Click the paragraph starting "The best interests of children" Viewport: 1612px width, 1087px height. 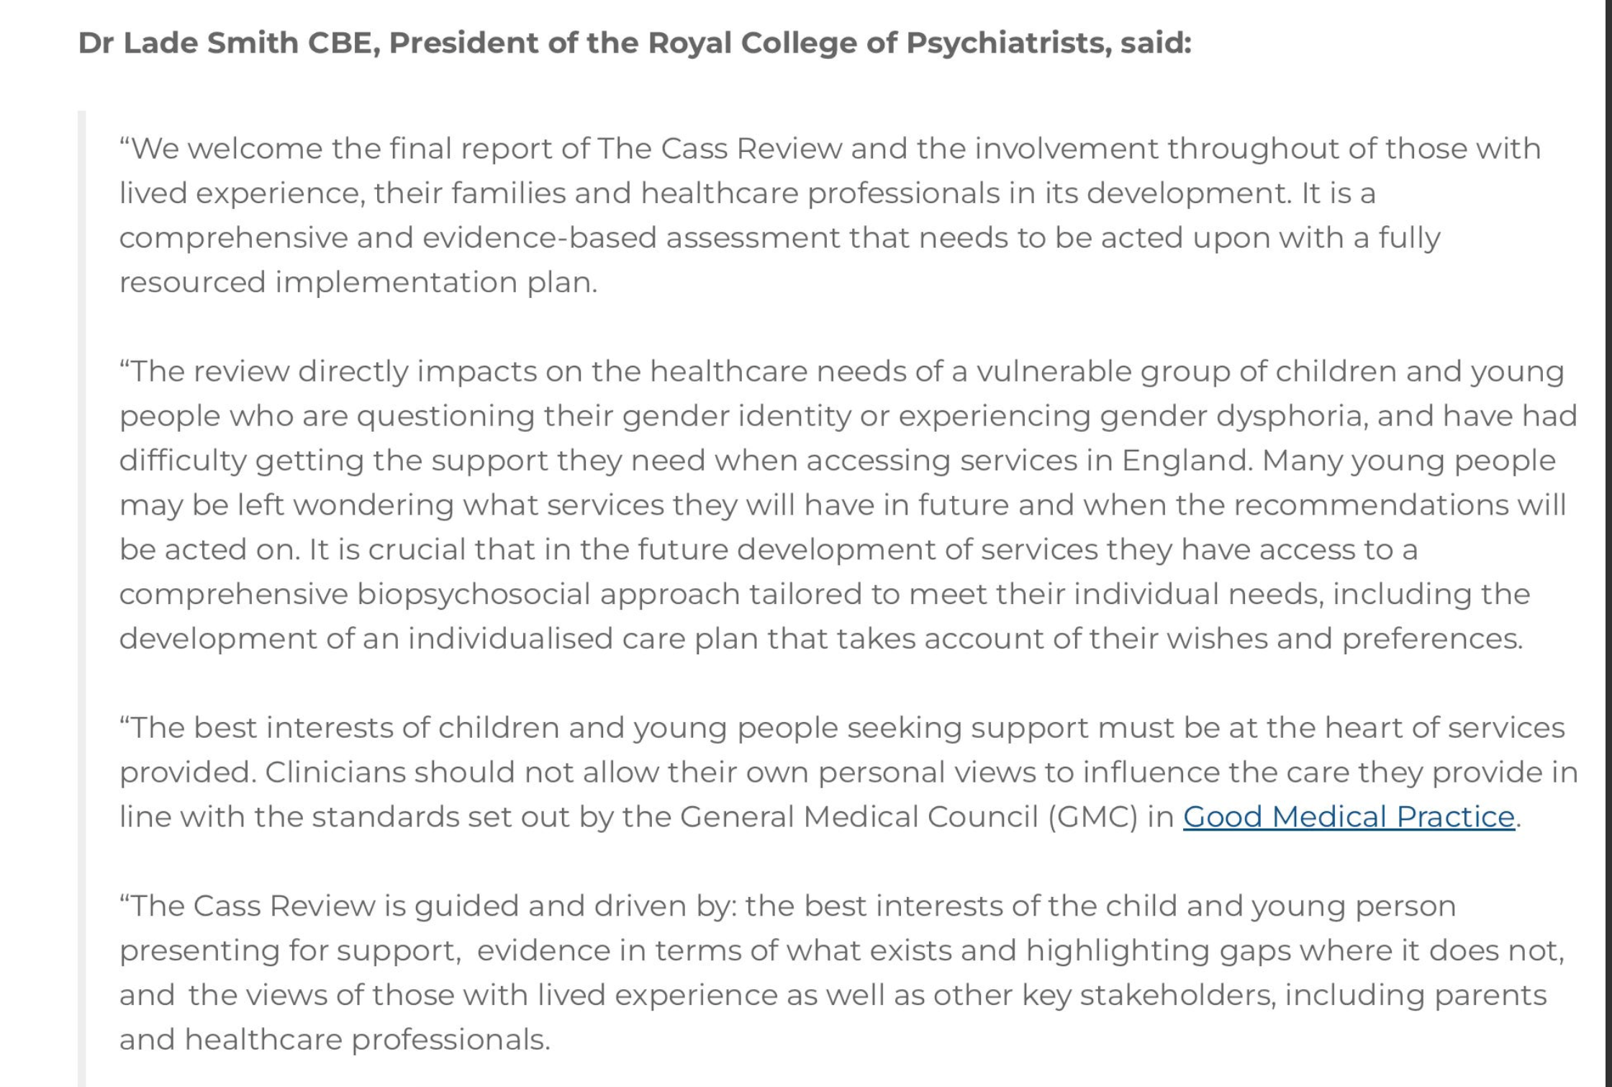(x=842, y=772)
